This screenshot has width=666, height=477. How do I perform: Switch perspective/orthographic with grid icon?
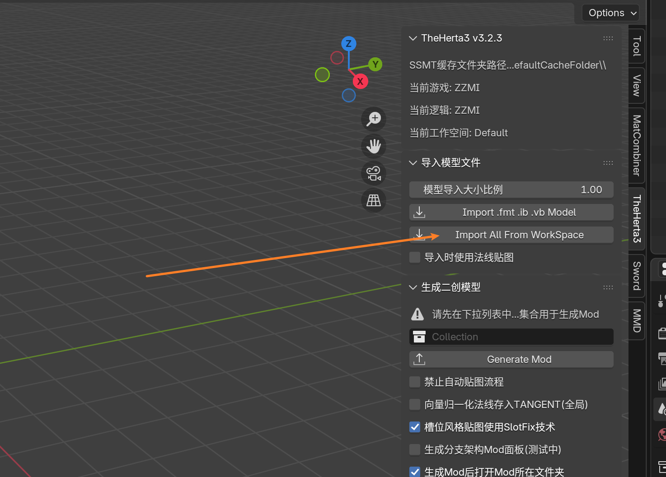click(x=374, y=200)
